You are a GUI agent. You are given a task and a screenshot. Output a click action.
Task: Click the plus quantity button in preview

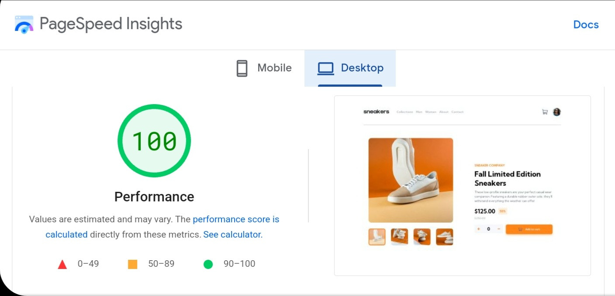(479, 229)
